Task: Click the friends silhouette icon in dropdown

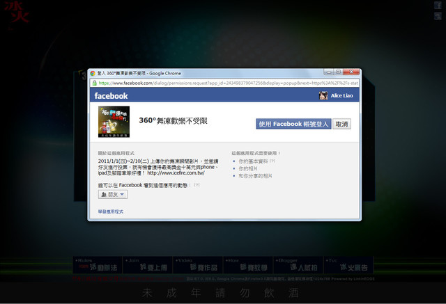Action: point(104,195)
